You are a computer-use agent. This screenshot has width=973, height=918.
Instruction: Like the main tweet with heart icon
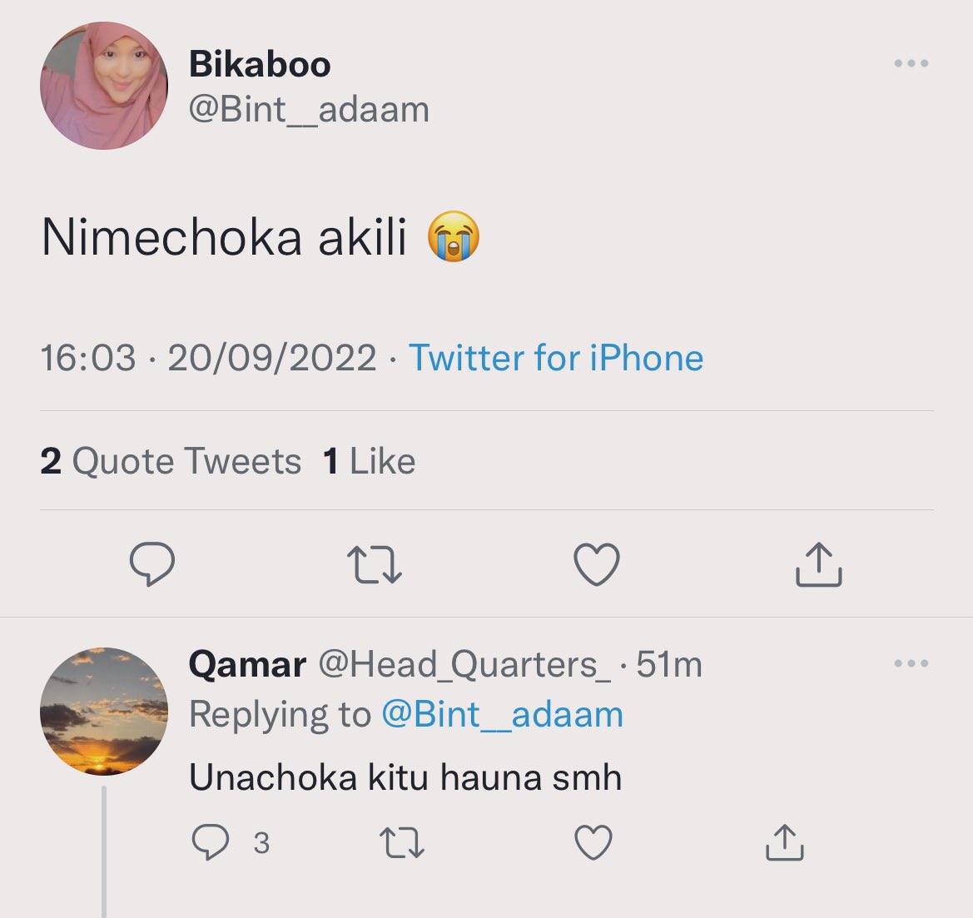pos(596,564)
